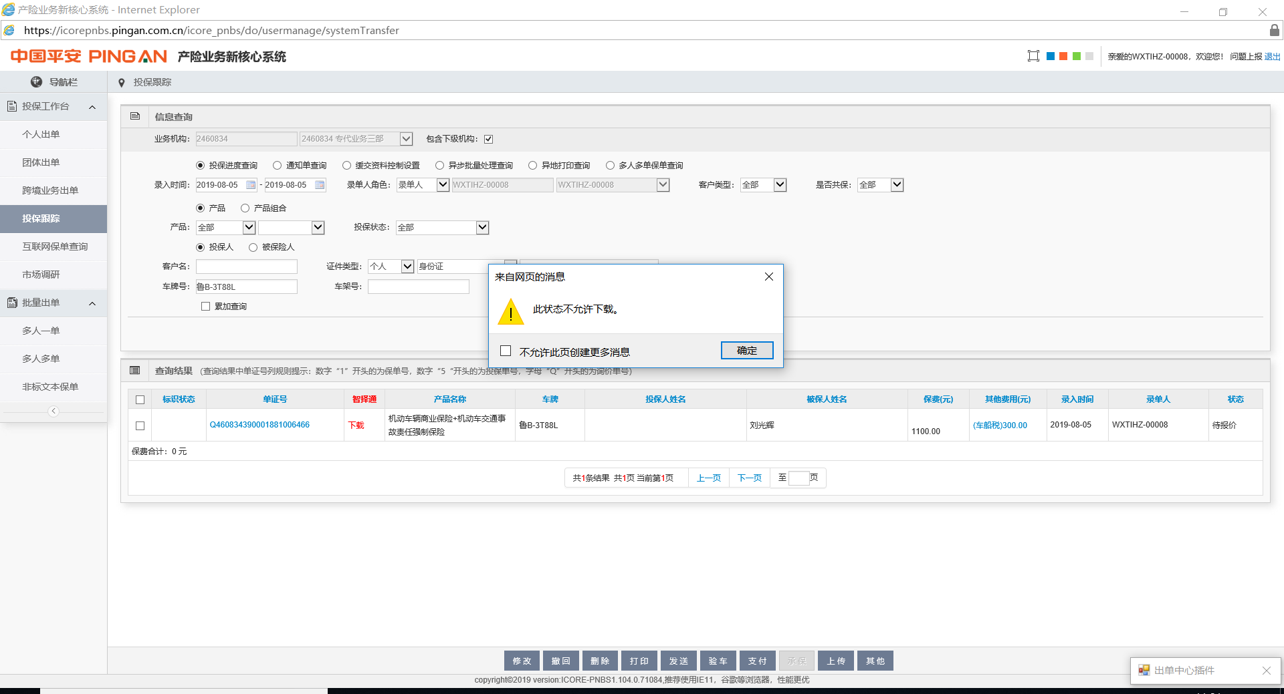1284x694 pixels.
Task: Click the navigation bar globe icon
Action: pos(37,81)
